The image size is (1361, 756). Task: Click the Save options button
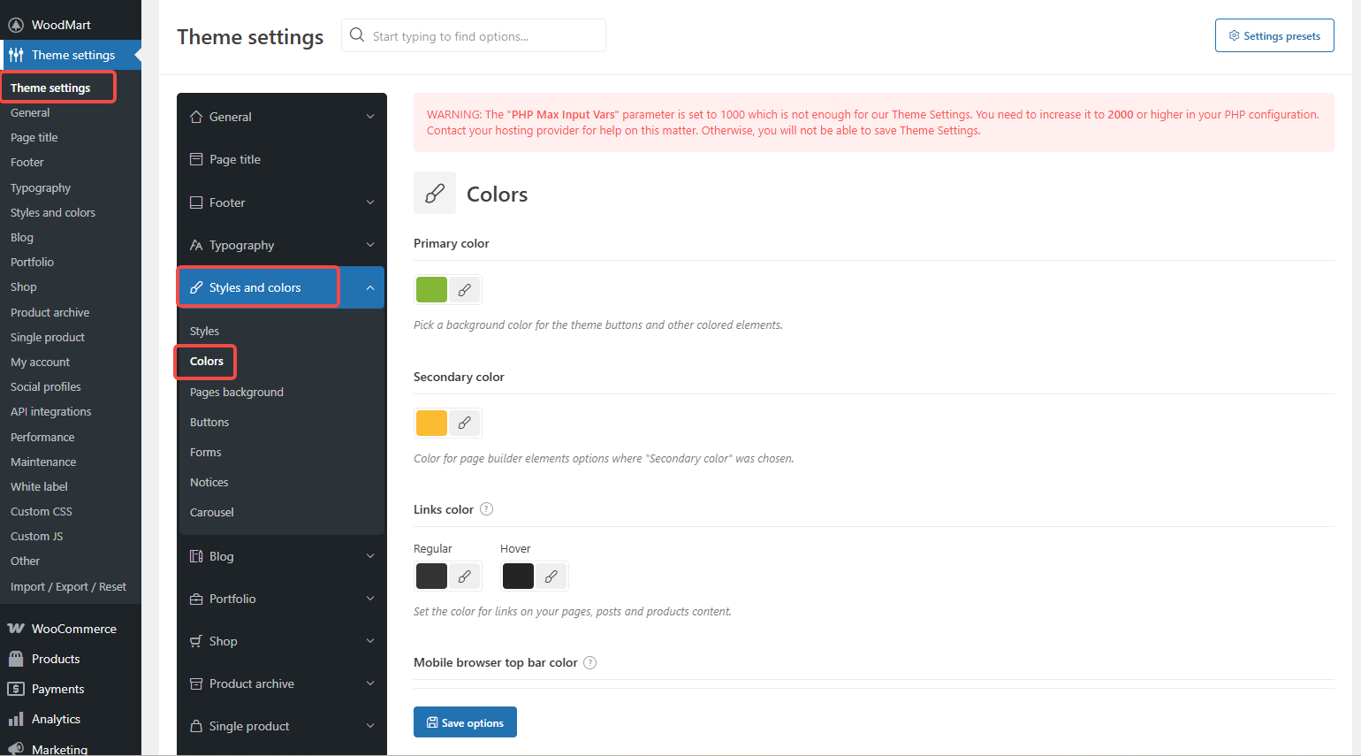coord(465,722)
